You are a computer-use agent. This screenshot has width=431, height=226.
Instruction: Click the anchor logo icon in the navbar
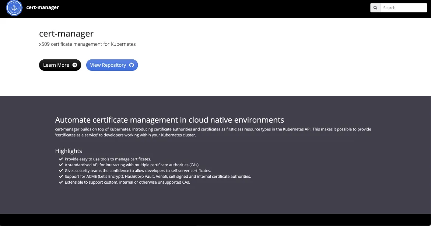click(x=14, y=7)
